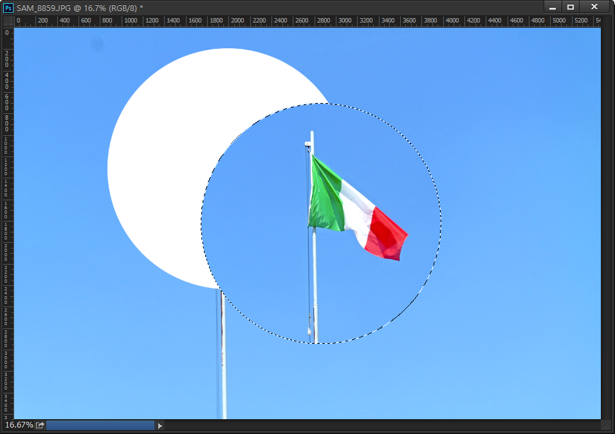Click the share/export icon in status bar

(40, 425)
